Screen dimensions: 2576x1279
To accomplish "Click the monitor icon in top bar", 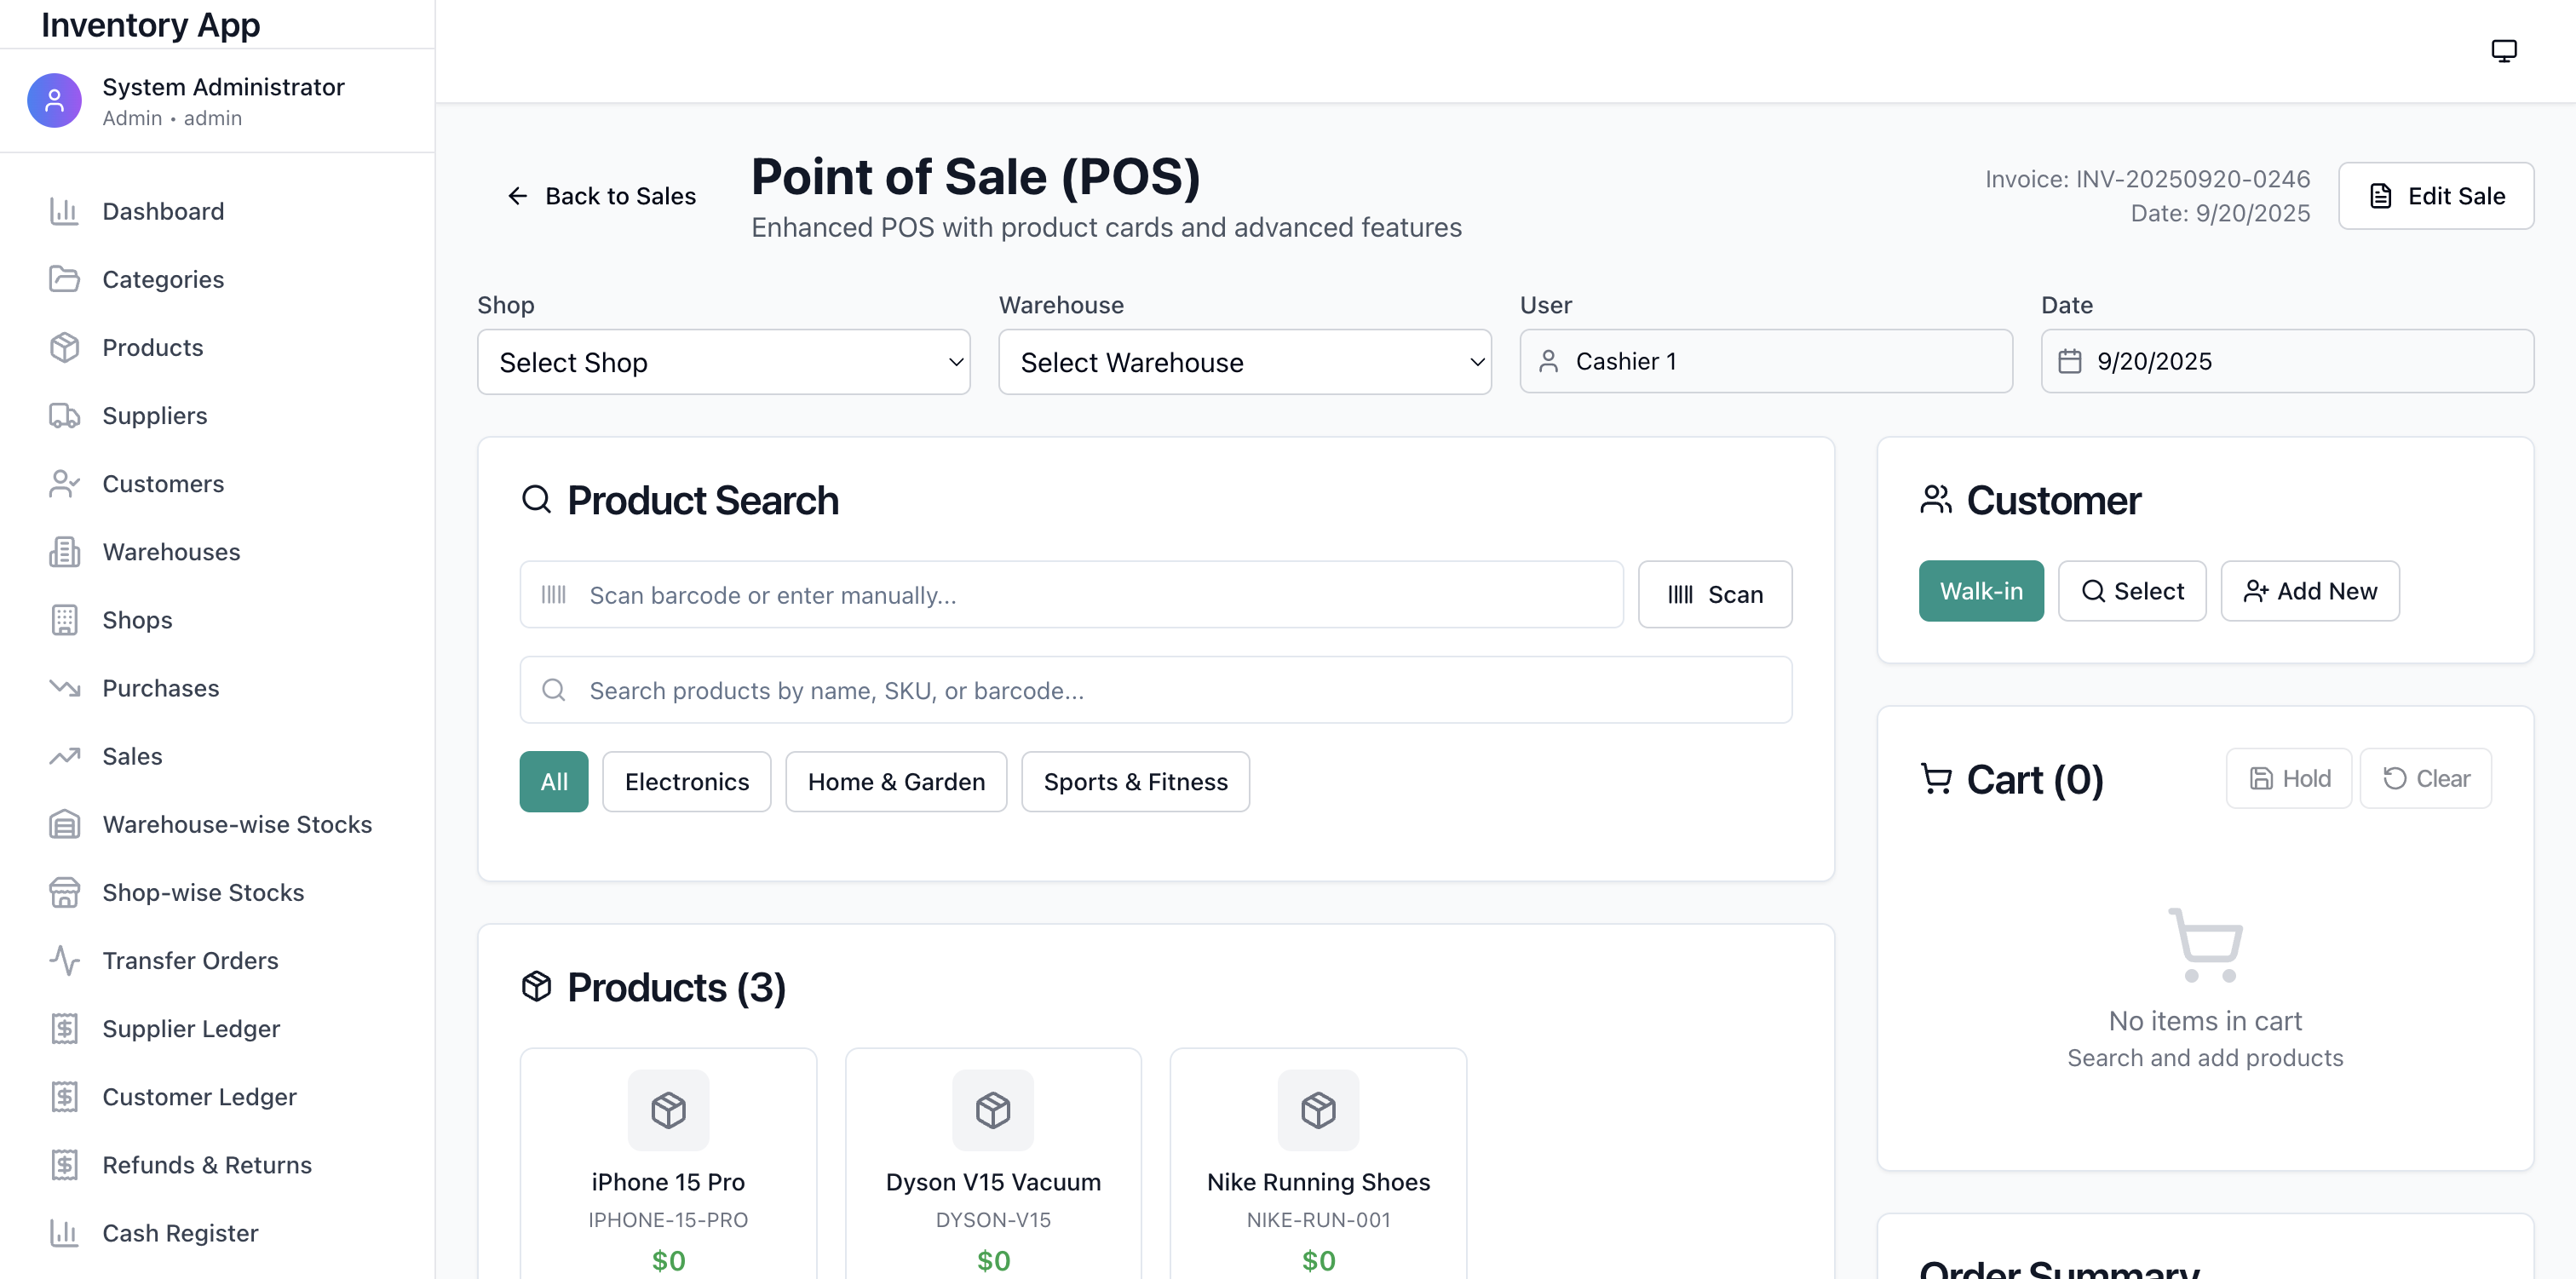I will (x=2503, y=50).
